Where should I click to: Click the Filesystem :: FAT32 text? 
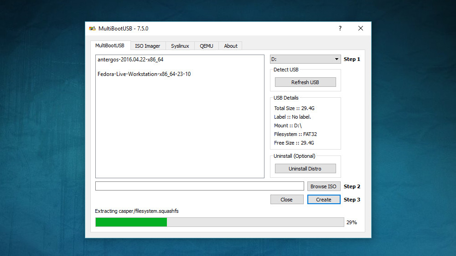coord(295,134)
